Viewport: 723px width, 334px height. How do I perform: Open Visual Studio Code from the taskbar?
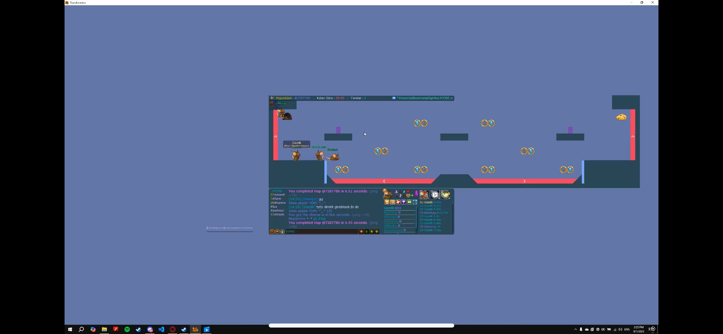[x=161, y=330]
